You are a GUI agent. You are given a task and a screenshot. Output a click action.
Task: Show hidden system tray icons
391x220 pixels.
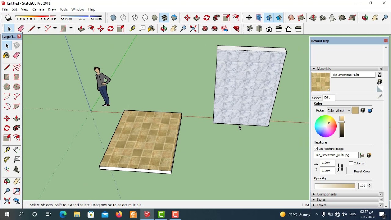(x=316, y=214)
